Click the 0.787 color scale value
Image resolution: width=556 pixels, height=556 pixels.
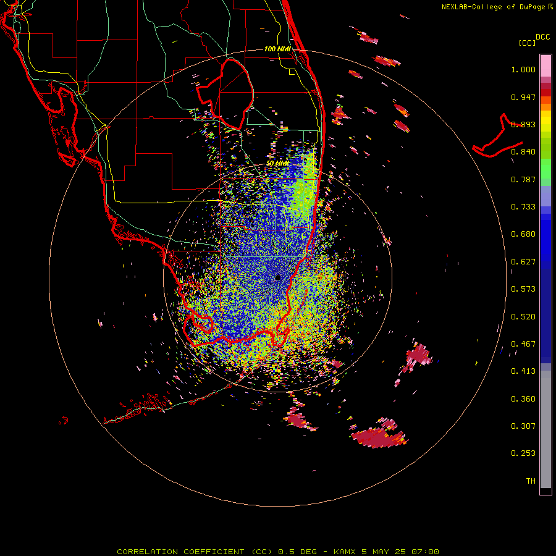click(523, 179)
